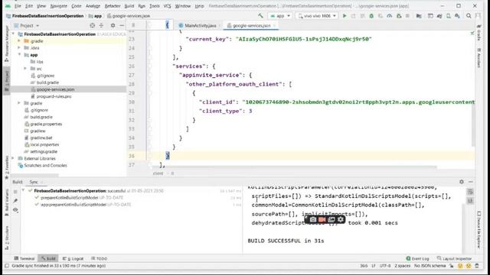
Task: Collapse the FirebaseDataBaseInsertionOperation project root node
Action: tap(14, 34)
